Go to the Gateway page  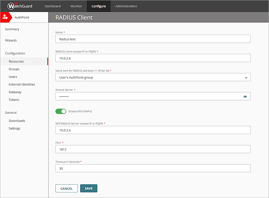(x=15, y=92)
